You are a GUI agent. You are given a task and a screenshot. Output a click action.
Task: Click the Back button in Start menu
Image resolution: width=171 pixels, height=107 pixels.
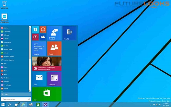[x=16, y=95]
